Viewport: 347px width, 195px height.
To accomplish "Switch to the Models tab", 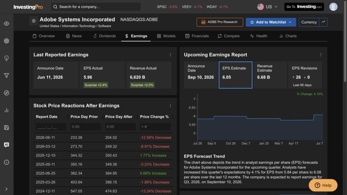I will pyautogui.click(x=166, y=36).
